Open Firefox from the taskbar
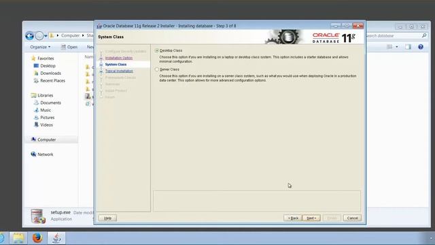This screenshot has height=245, width=435. (x=37, y=238)
